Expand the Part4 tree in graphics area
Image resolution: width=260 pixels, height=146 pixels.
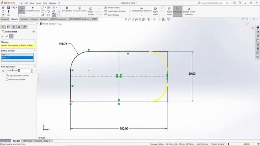tap(38, 24)
